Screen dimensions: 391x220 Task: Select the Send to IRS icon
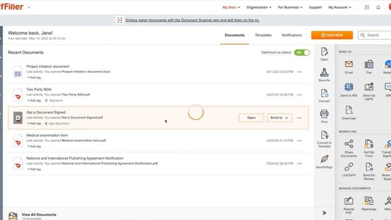[349, 87]
